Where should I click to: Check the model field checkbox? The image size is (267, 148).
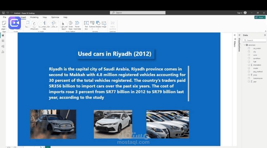pyautogui.click(x=249, y=68)
